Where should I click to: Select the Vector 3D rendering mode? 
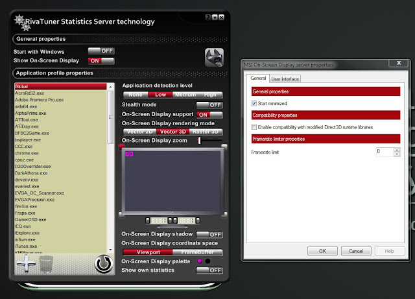coord(173,132)
